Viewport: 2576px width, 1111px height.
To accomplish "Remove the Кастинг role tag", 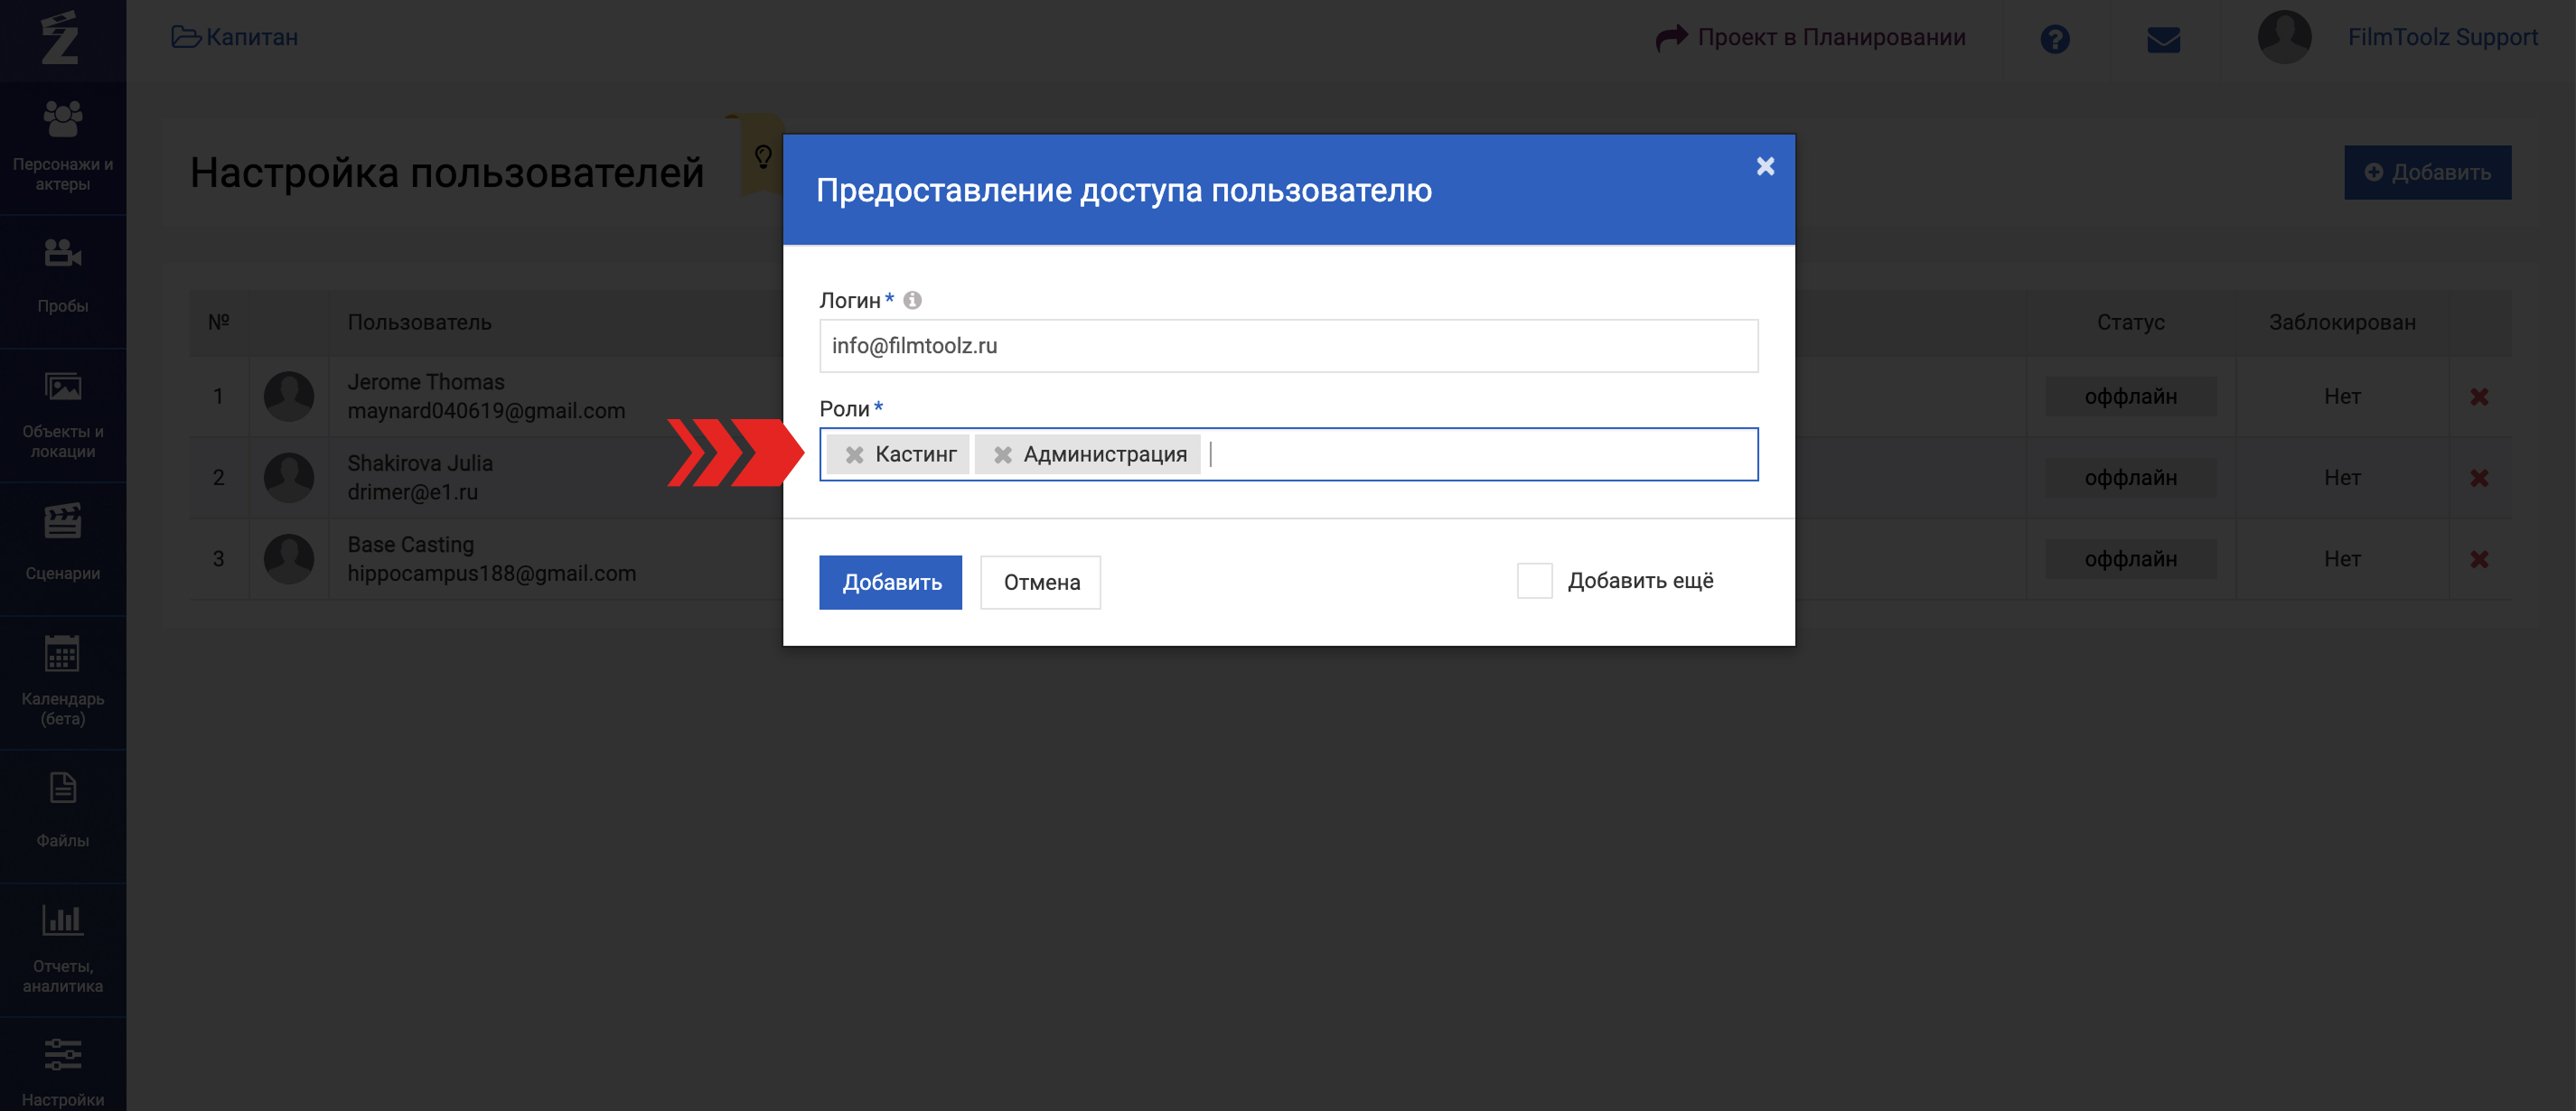I will (854, 455).
